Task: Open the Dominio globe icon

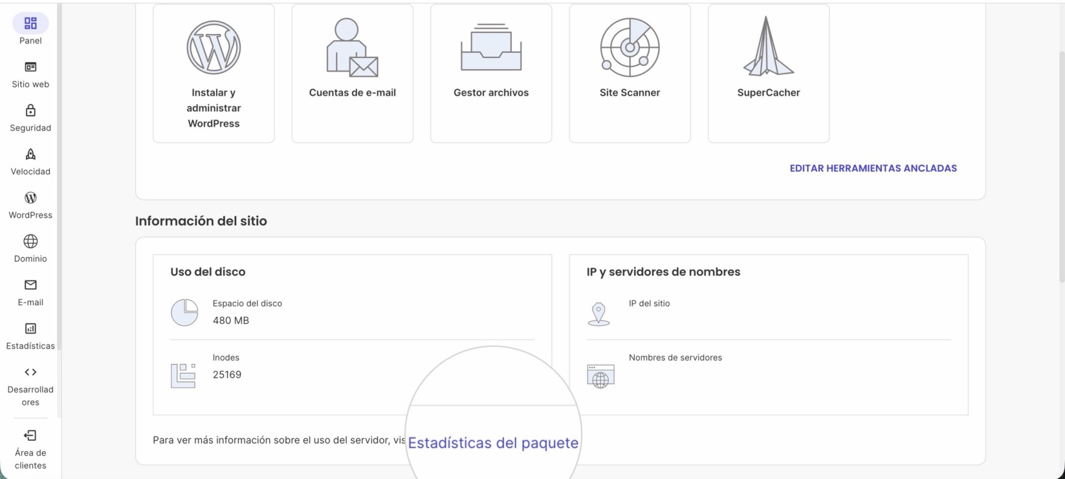Action: coord(30,241)
